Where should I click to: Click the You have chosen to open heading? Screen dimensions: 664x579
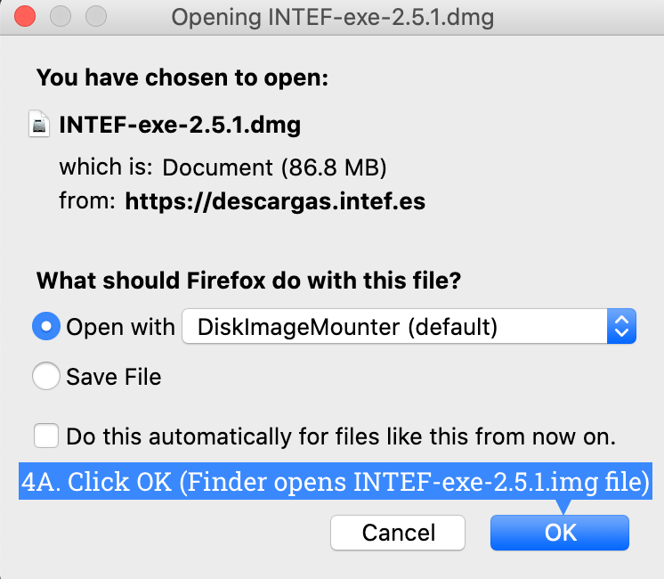pos(182,78)
